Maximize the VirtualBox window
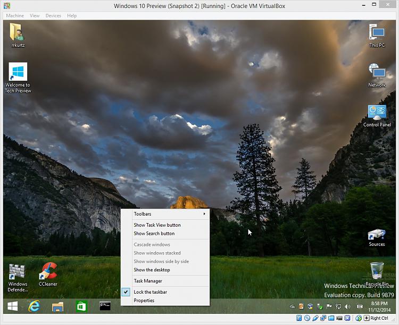Viewport: 399px width, 325px height. (374, 4)
